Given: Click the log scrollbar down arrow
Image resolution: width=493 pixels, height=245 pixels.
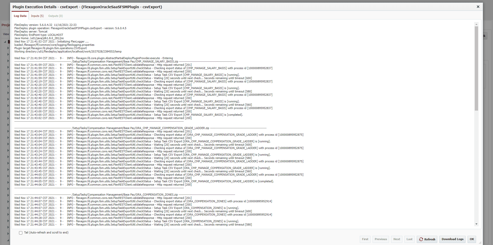Looking at the screenshot, I should coord(476,224).
